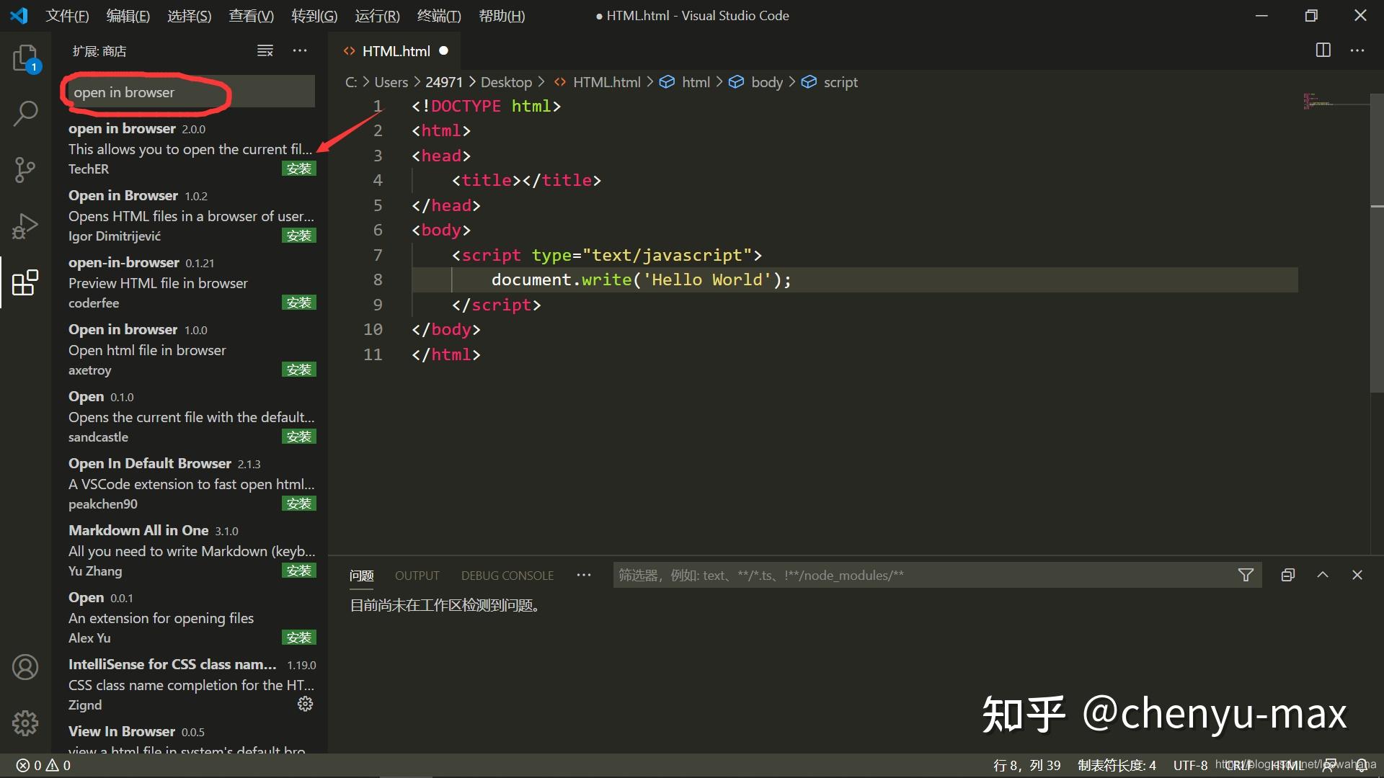Switch to OUTPUT panel tab

point(417,576)
